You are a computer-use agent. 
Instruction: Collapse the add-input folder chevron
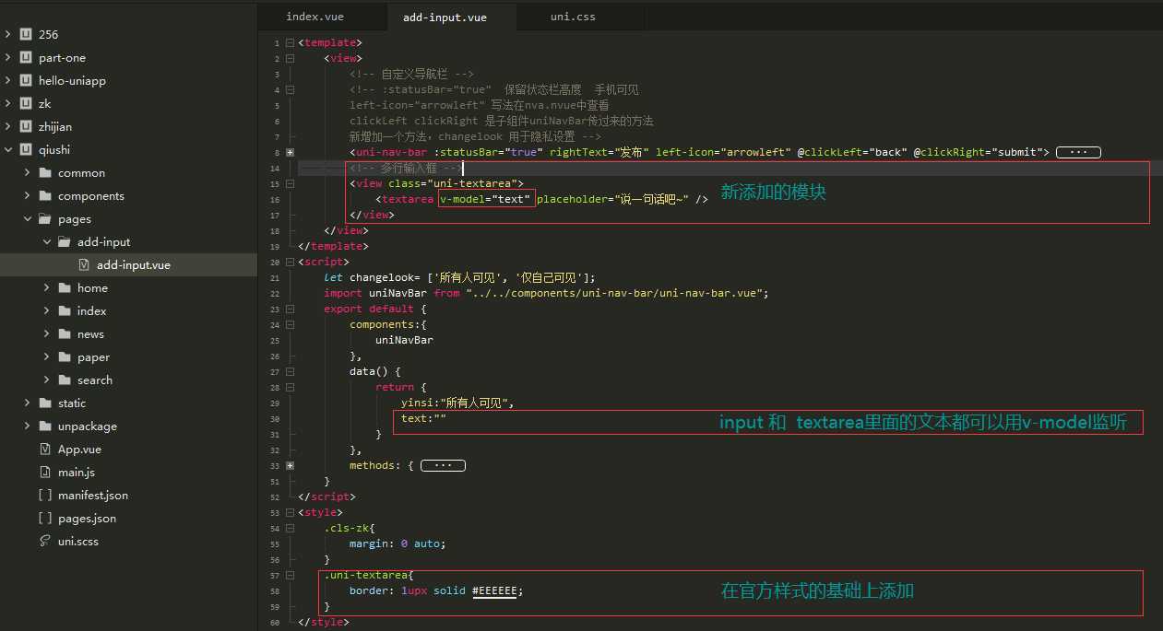46,241
